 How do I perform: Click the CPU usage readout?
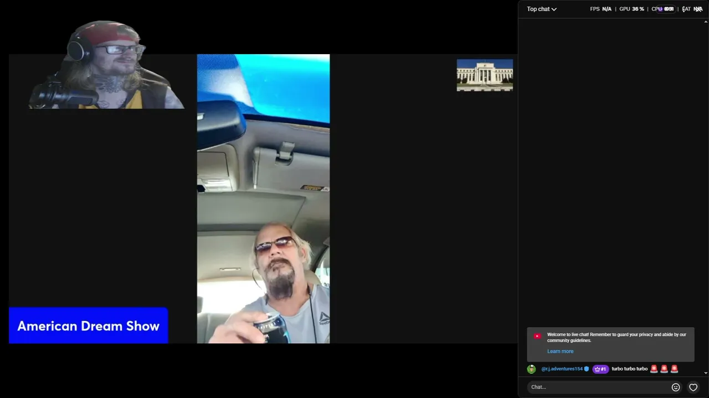pyautogui.click(x=662, y=9)
